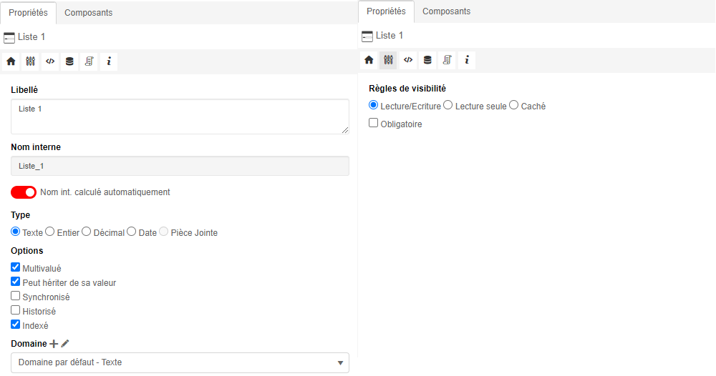Open the Composants tab in right panel
The height and width of the screenshot is (376, 716).
(447, 11)
